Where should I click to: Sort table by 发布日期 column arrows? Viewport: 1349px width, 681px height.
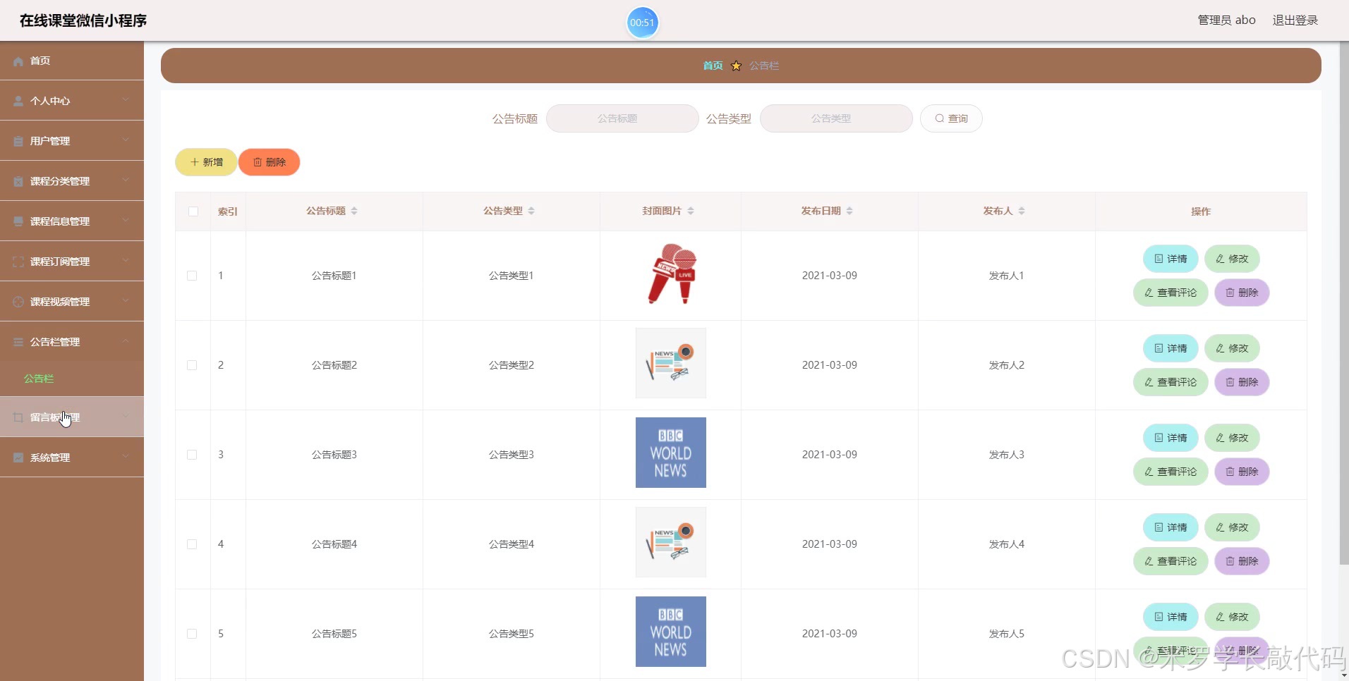(x=851, y=210)
